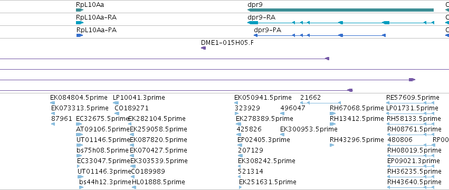Click the RpL10Aa-PA blue arrow glyph
Image resolution: width=449 pixels, height=190 pixels.
coord(80,35)
